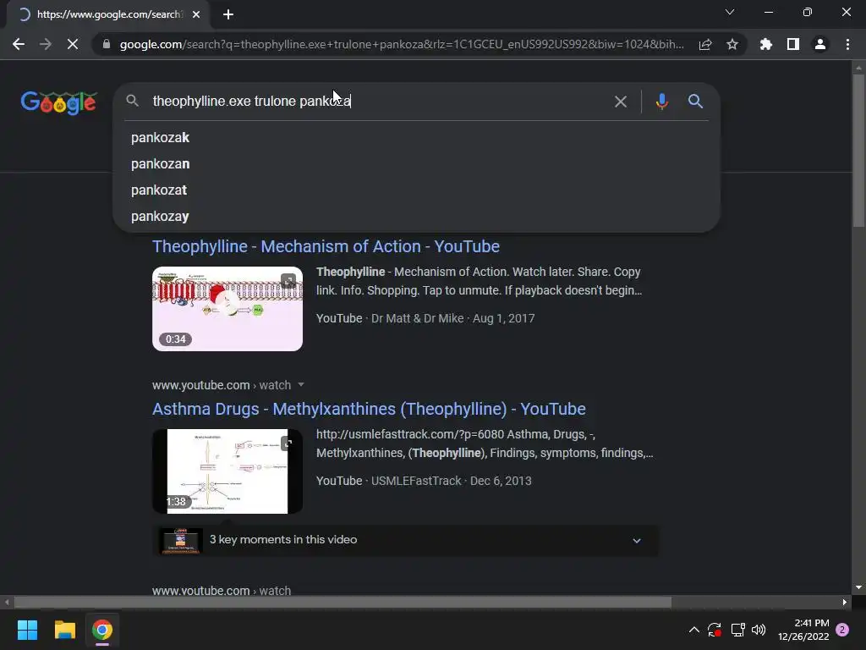Viewport: 866px width, 650px height.
Task: Bookmark this page with the star icon
Action: click(x=732, y=44)
